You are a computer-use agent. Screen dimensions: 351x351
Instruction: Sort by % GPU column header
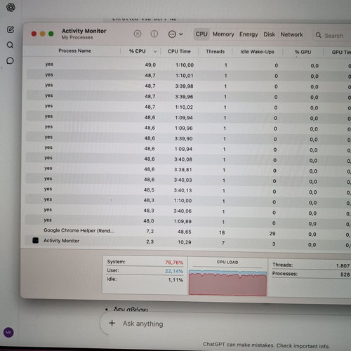click(303, 52)
